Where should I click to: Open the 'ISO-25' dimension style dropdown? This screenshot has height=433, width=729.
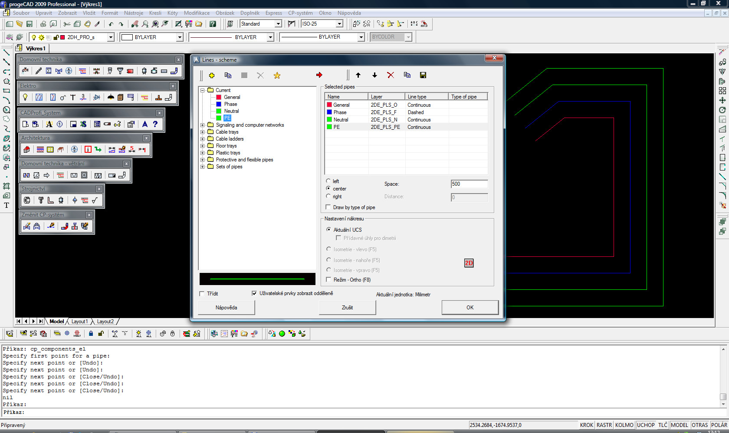point(339,24)
